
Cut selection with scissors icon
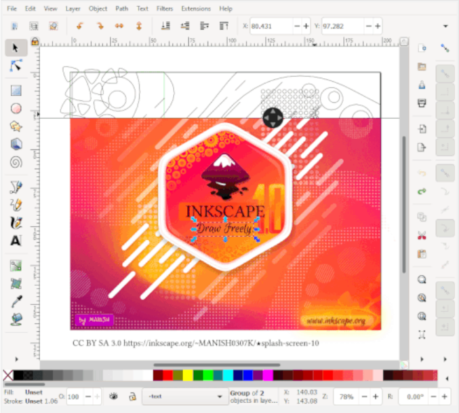coord(422,236)
